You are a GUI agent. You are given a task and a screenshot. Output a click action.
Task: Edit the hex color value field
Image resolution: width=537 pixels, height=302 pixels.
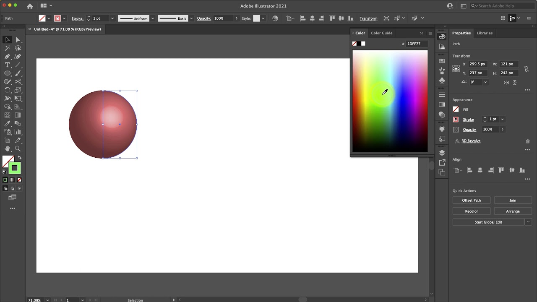417,44
